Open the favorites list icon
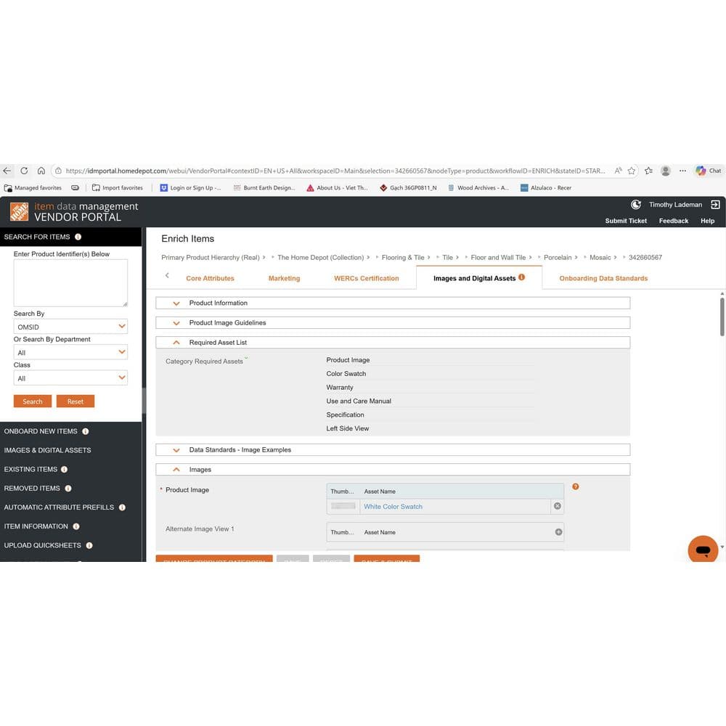The image size is (726, 726). [648, 171]
